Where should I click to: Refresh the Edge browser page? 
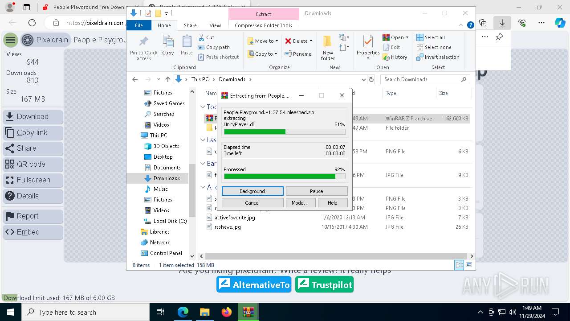pos(32,23)
